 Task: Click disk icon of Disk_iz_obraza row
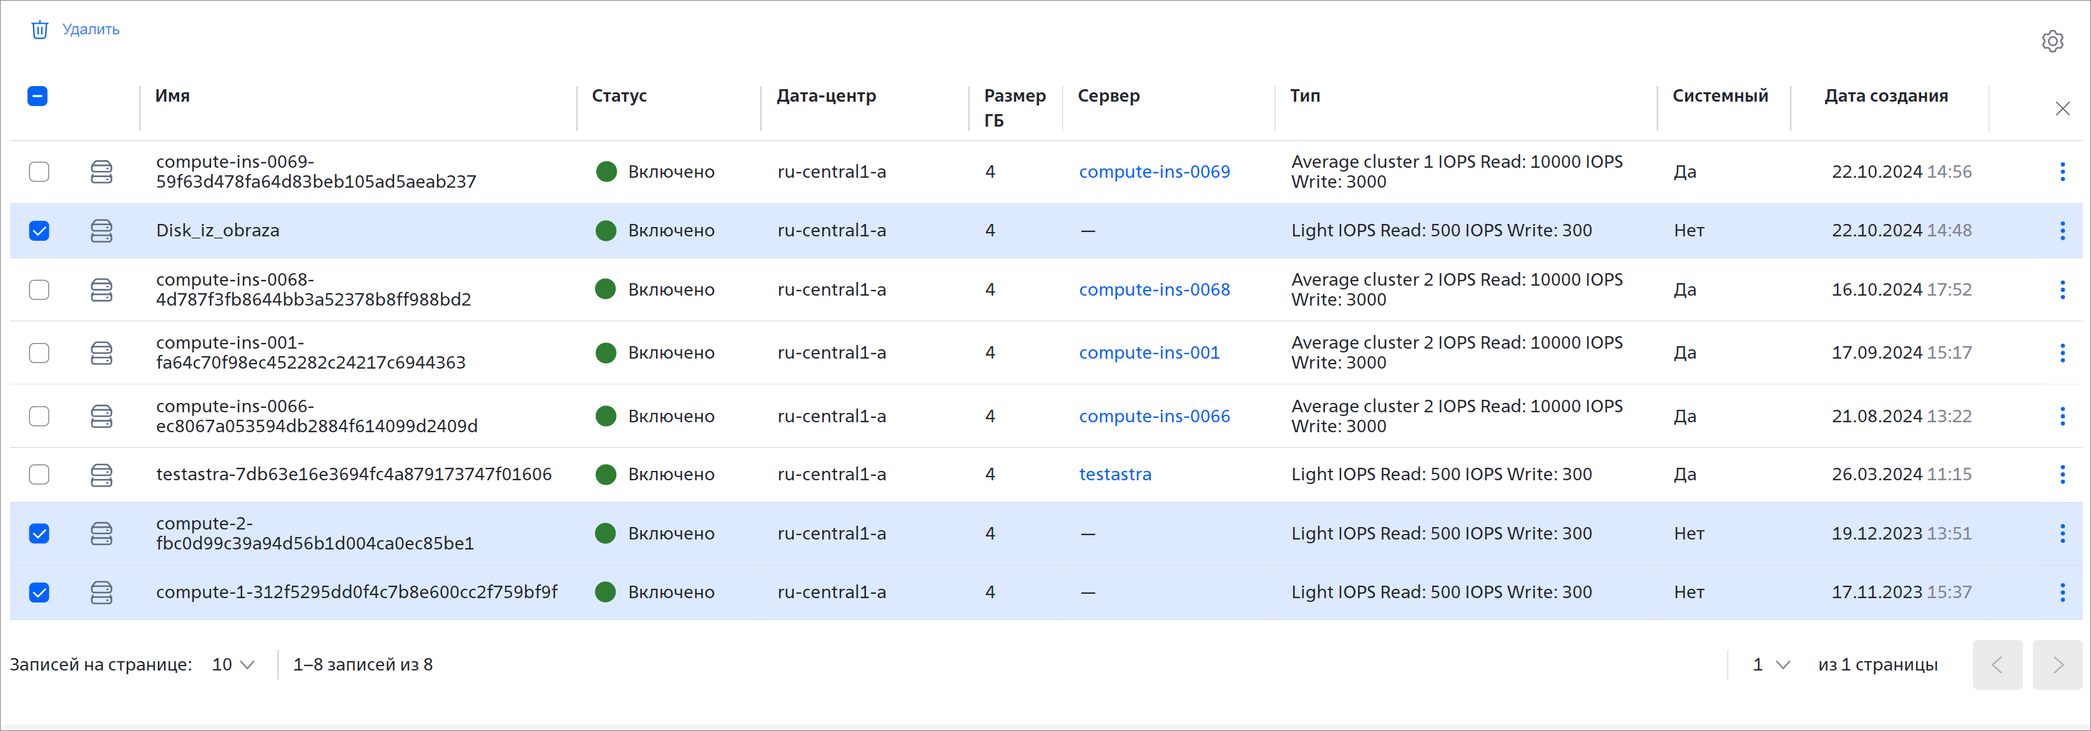point(102,230)
